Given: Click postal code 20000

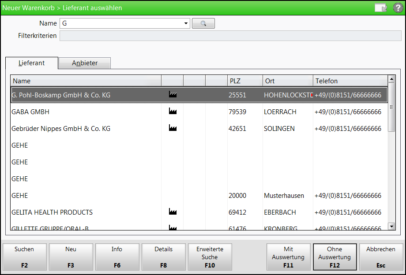Looking at the screenshot, I should click(x=237, y=196).
